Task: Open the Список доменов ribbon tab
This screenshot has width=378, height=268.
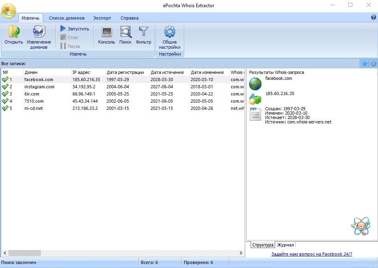Action: [x=67, y=18]
